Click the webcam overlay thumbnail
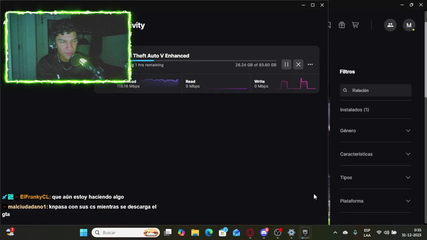Image resolution: width=427 pixels, height=240 pixels. pos(68,47)
